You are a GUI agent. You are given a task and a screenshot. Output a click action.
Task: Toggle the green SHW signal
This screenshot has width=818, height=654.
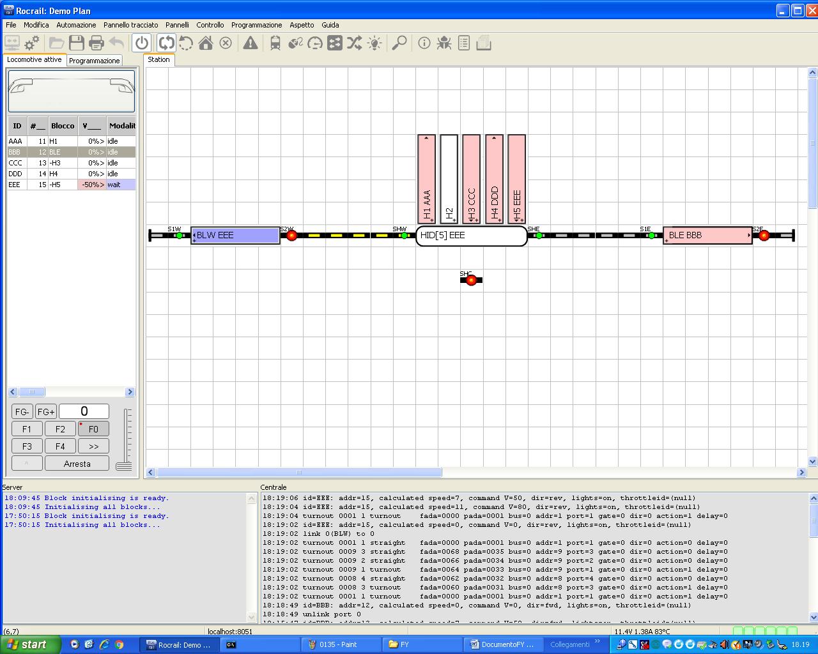[404, 236]
